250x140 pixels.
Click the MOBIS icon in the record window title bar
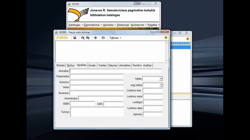coord(56,32)
